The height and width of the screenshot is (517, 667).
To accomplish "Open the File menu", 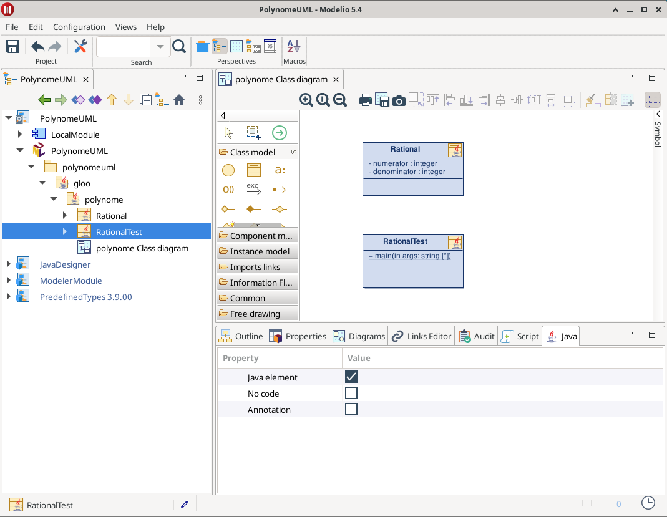I will point(12,27).
